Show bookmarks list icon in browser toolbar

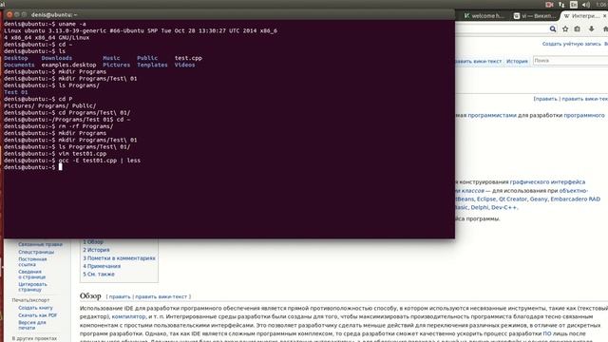coord(578,29)
